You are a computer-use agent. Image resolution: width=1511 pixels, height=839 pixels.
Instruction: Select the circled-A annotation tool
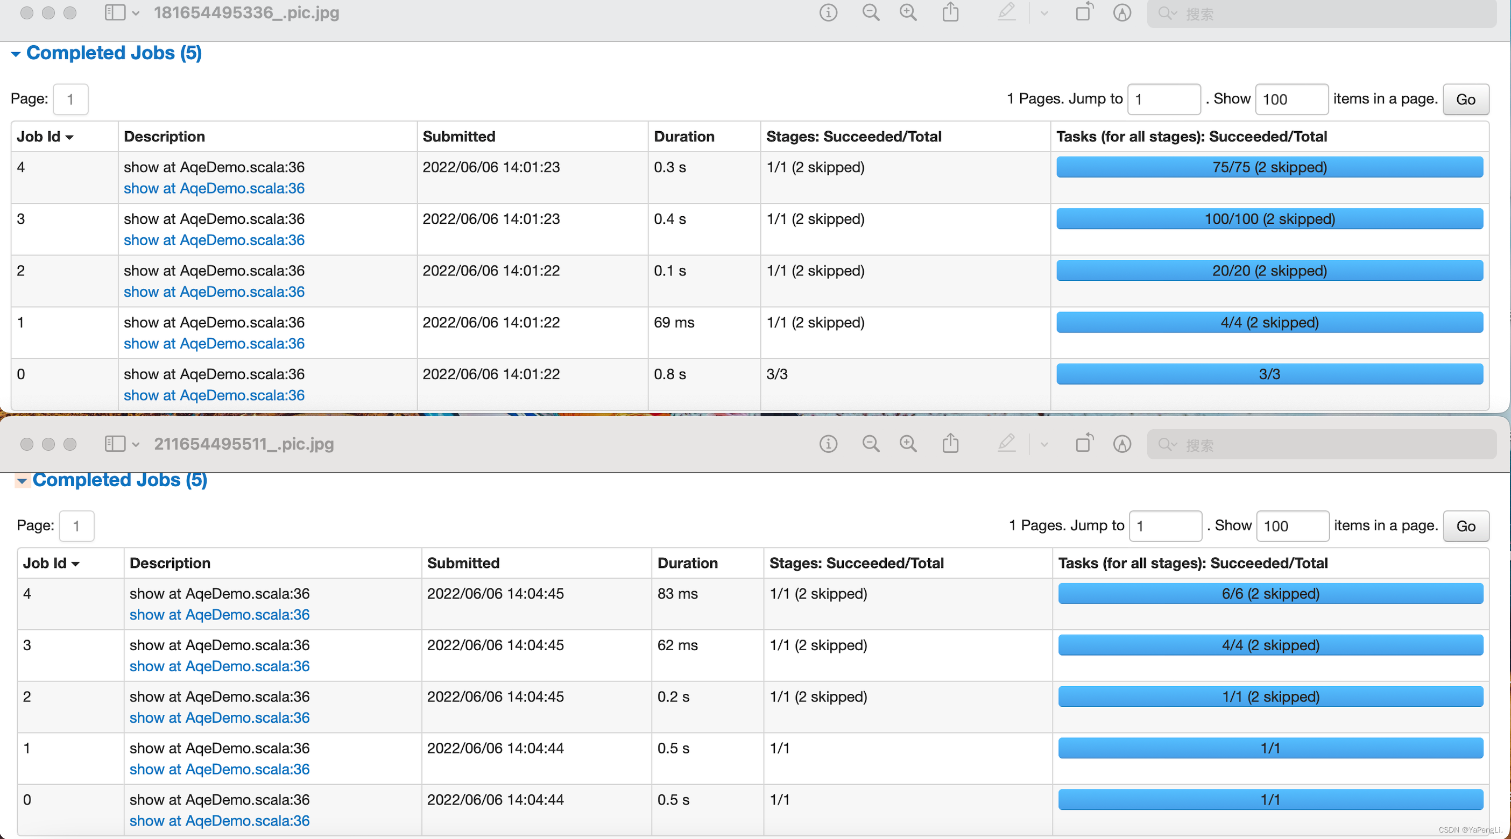(x=1122, y=12)
